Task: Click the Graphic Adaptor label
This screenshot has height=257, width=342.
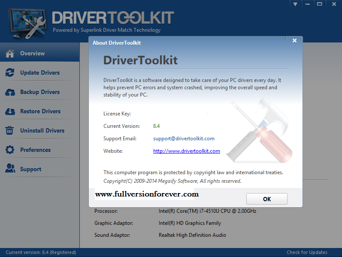Action: [114, 223]
